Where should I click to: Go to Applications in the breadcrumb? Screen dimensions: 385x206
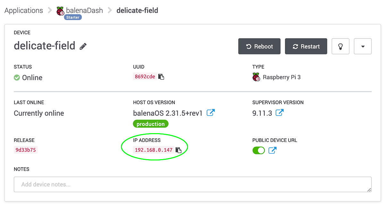[24, 10]
